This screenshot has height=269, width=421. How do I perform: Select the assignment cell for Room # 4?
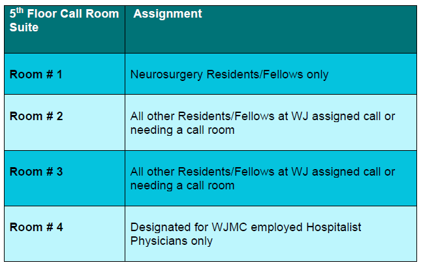[x=270, y=234]
